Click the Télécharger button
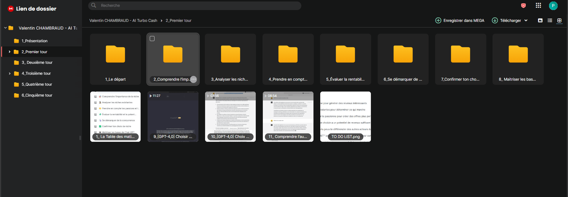Screen dimensions: 568x197 click(506, 20)
